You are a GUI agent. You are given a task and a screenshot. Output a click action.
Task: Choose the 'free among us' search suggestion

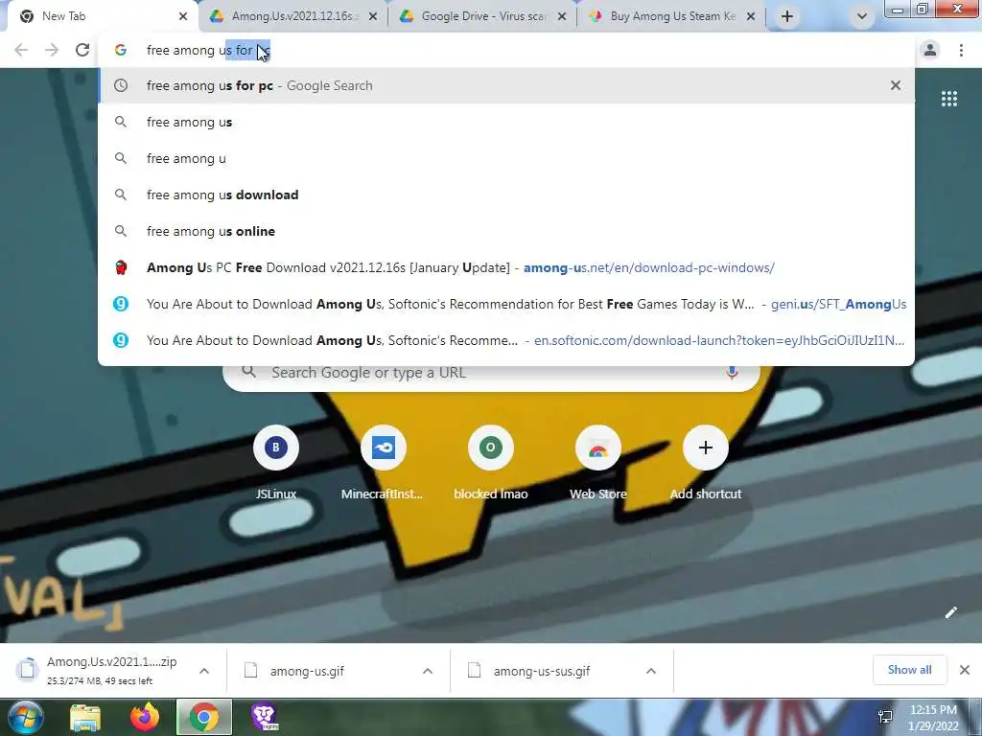coord(506,122)
